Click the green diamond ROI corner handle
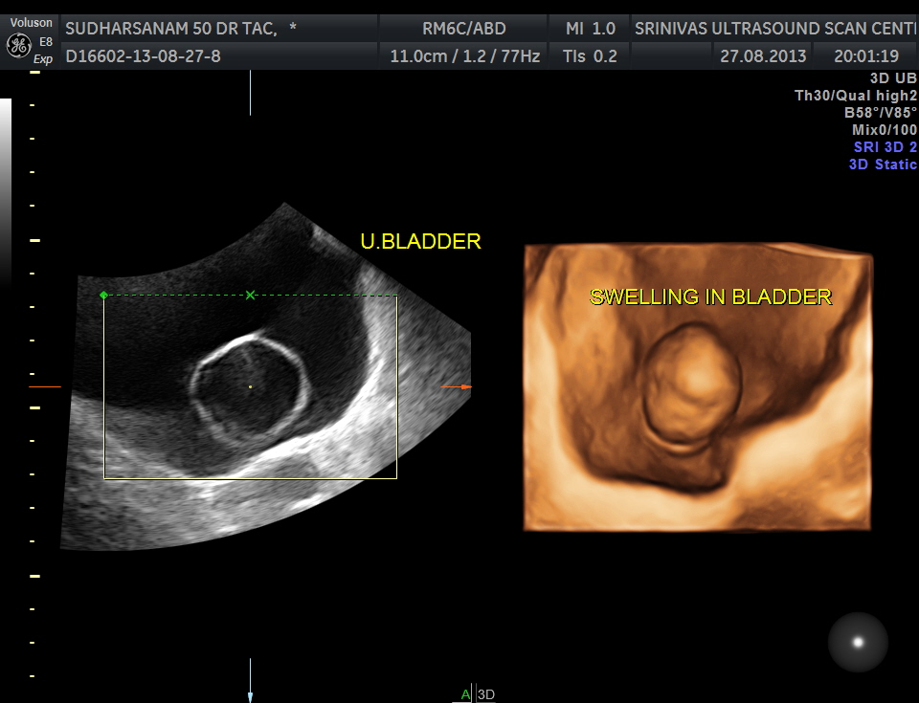This screenshot has height=703, width=919. click(x=103, y=295)
